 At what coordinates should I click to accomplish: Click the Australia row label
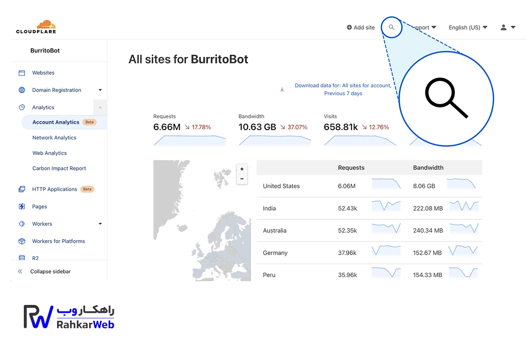[275, 230]
